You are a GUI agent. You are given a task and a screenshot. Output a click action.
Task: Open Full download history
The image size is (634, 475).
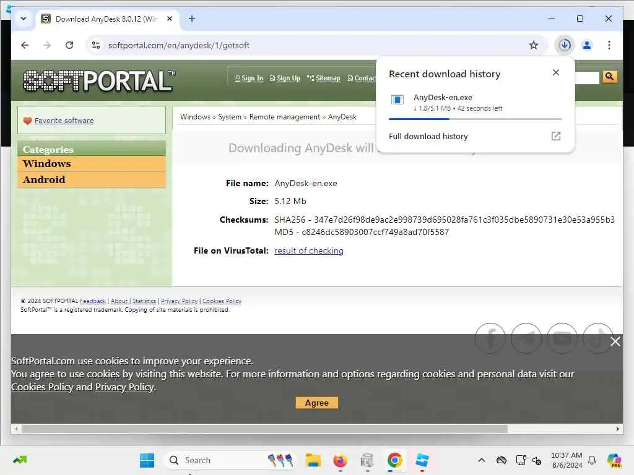click(x=428, y=137)
